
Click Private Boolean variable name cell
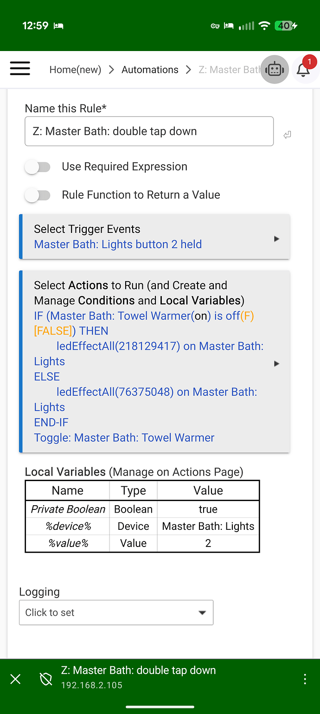tap(68, 509)
